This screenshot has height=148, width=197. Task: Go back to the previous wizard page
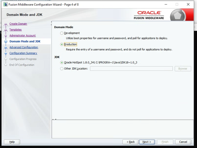click(x=130, y=142)
